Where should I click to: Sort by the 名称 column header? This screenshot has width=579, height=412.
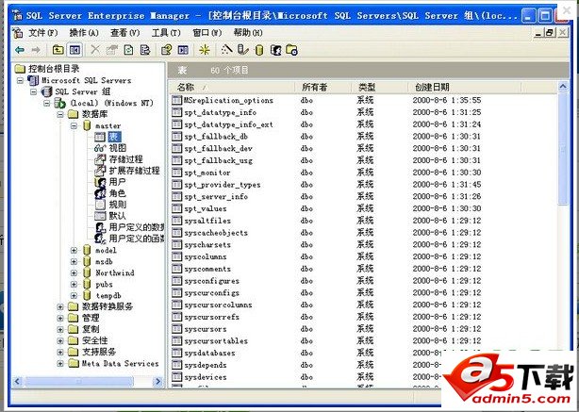232,88
